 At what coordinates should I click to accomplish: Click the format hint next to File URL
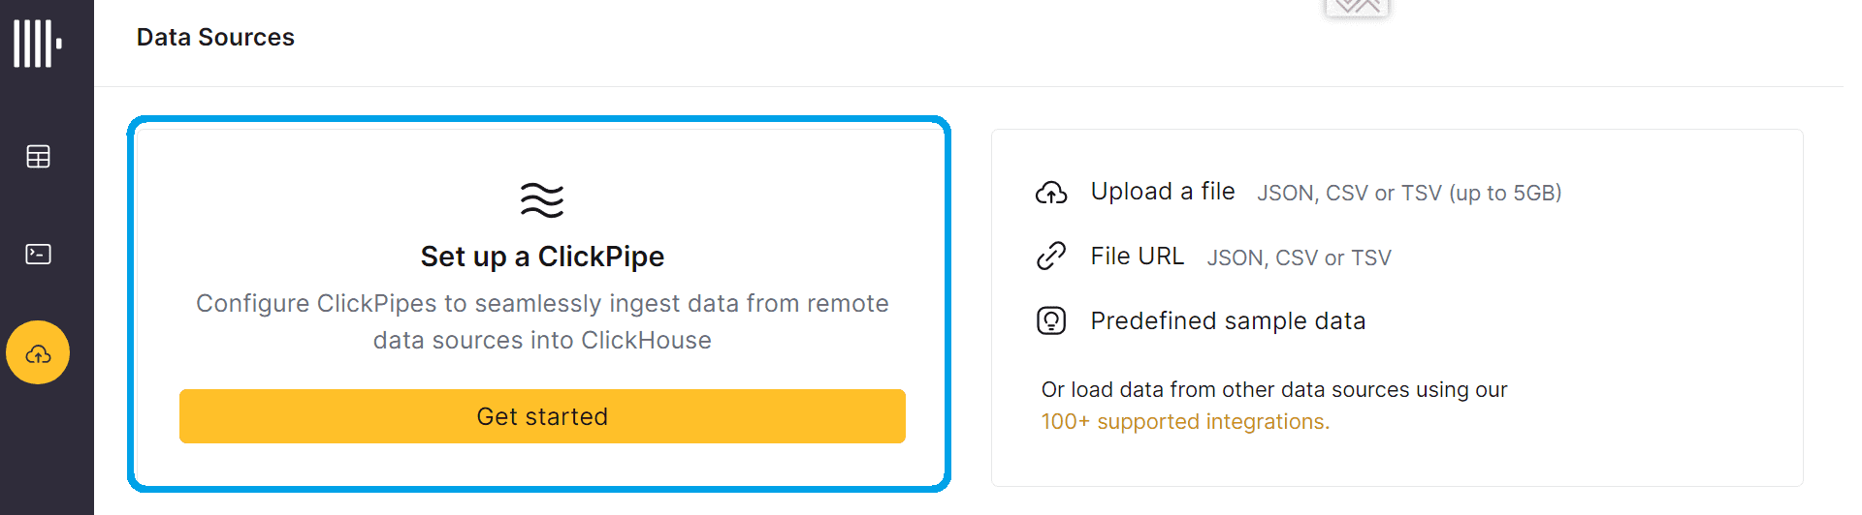[x=1299, y=257]
